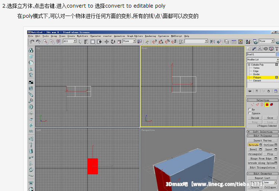
Task: Activate the Select and Rotate tool
Action: [x=113, y=42]
